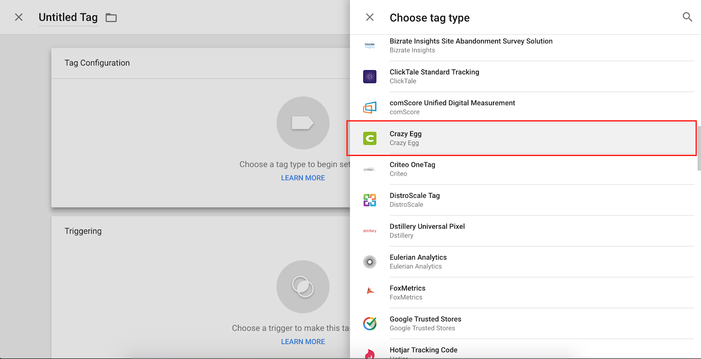The image size is (701, 359).
Task: Select the Criteo logo icon
Action: click(x=370, y=169)
